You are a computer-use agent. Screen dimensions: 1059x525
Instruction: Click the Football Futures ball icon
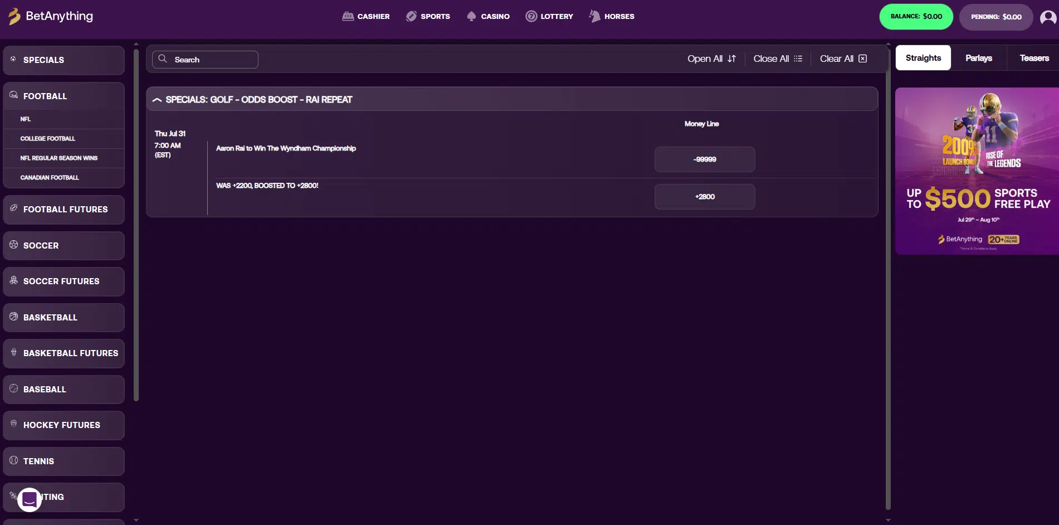(13, 208)
